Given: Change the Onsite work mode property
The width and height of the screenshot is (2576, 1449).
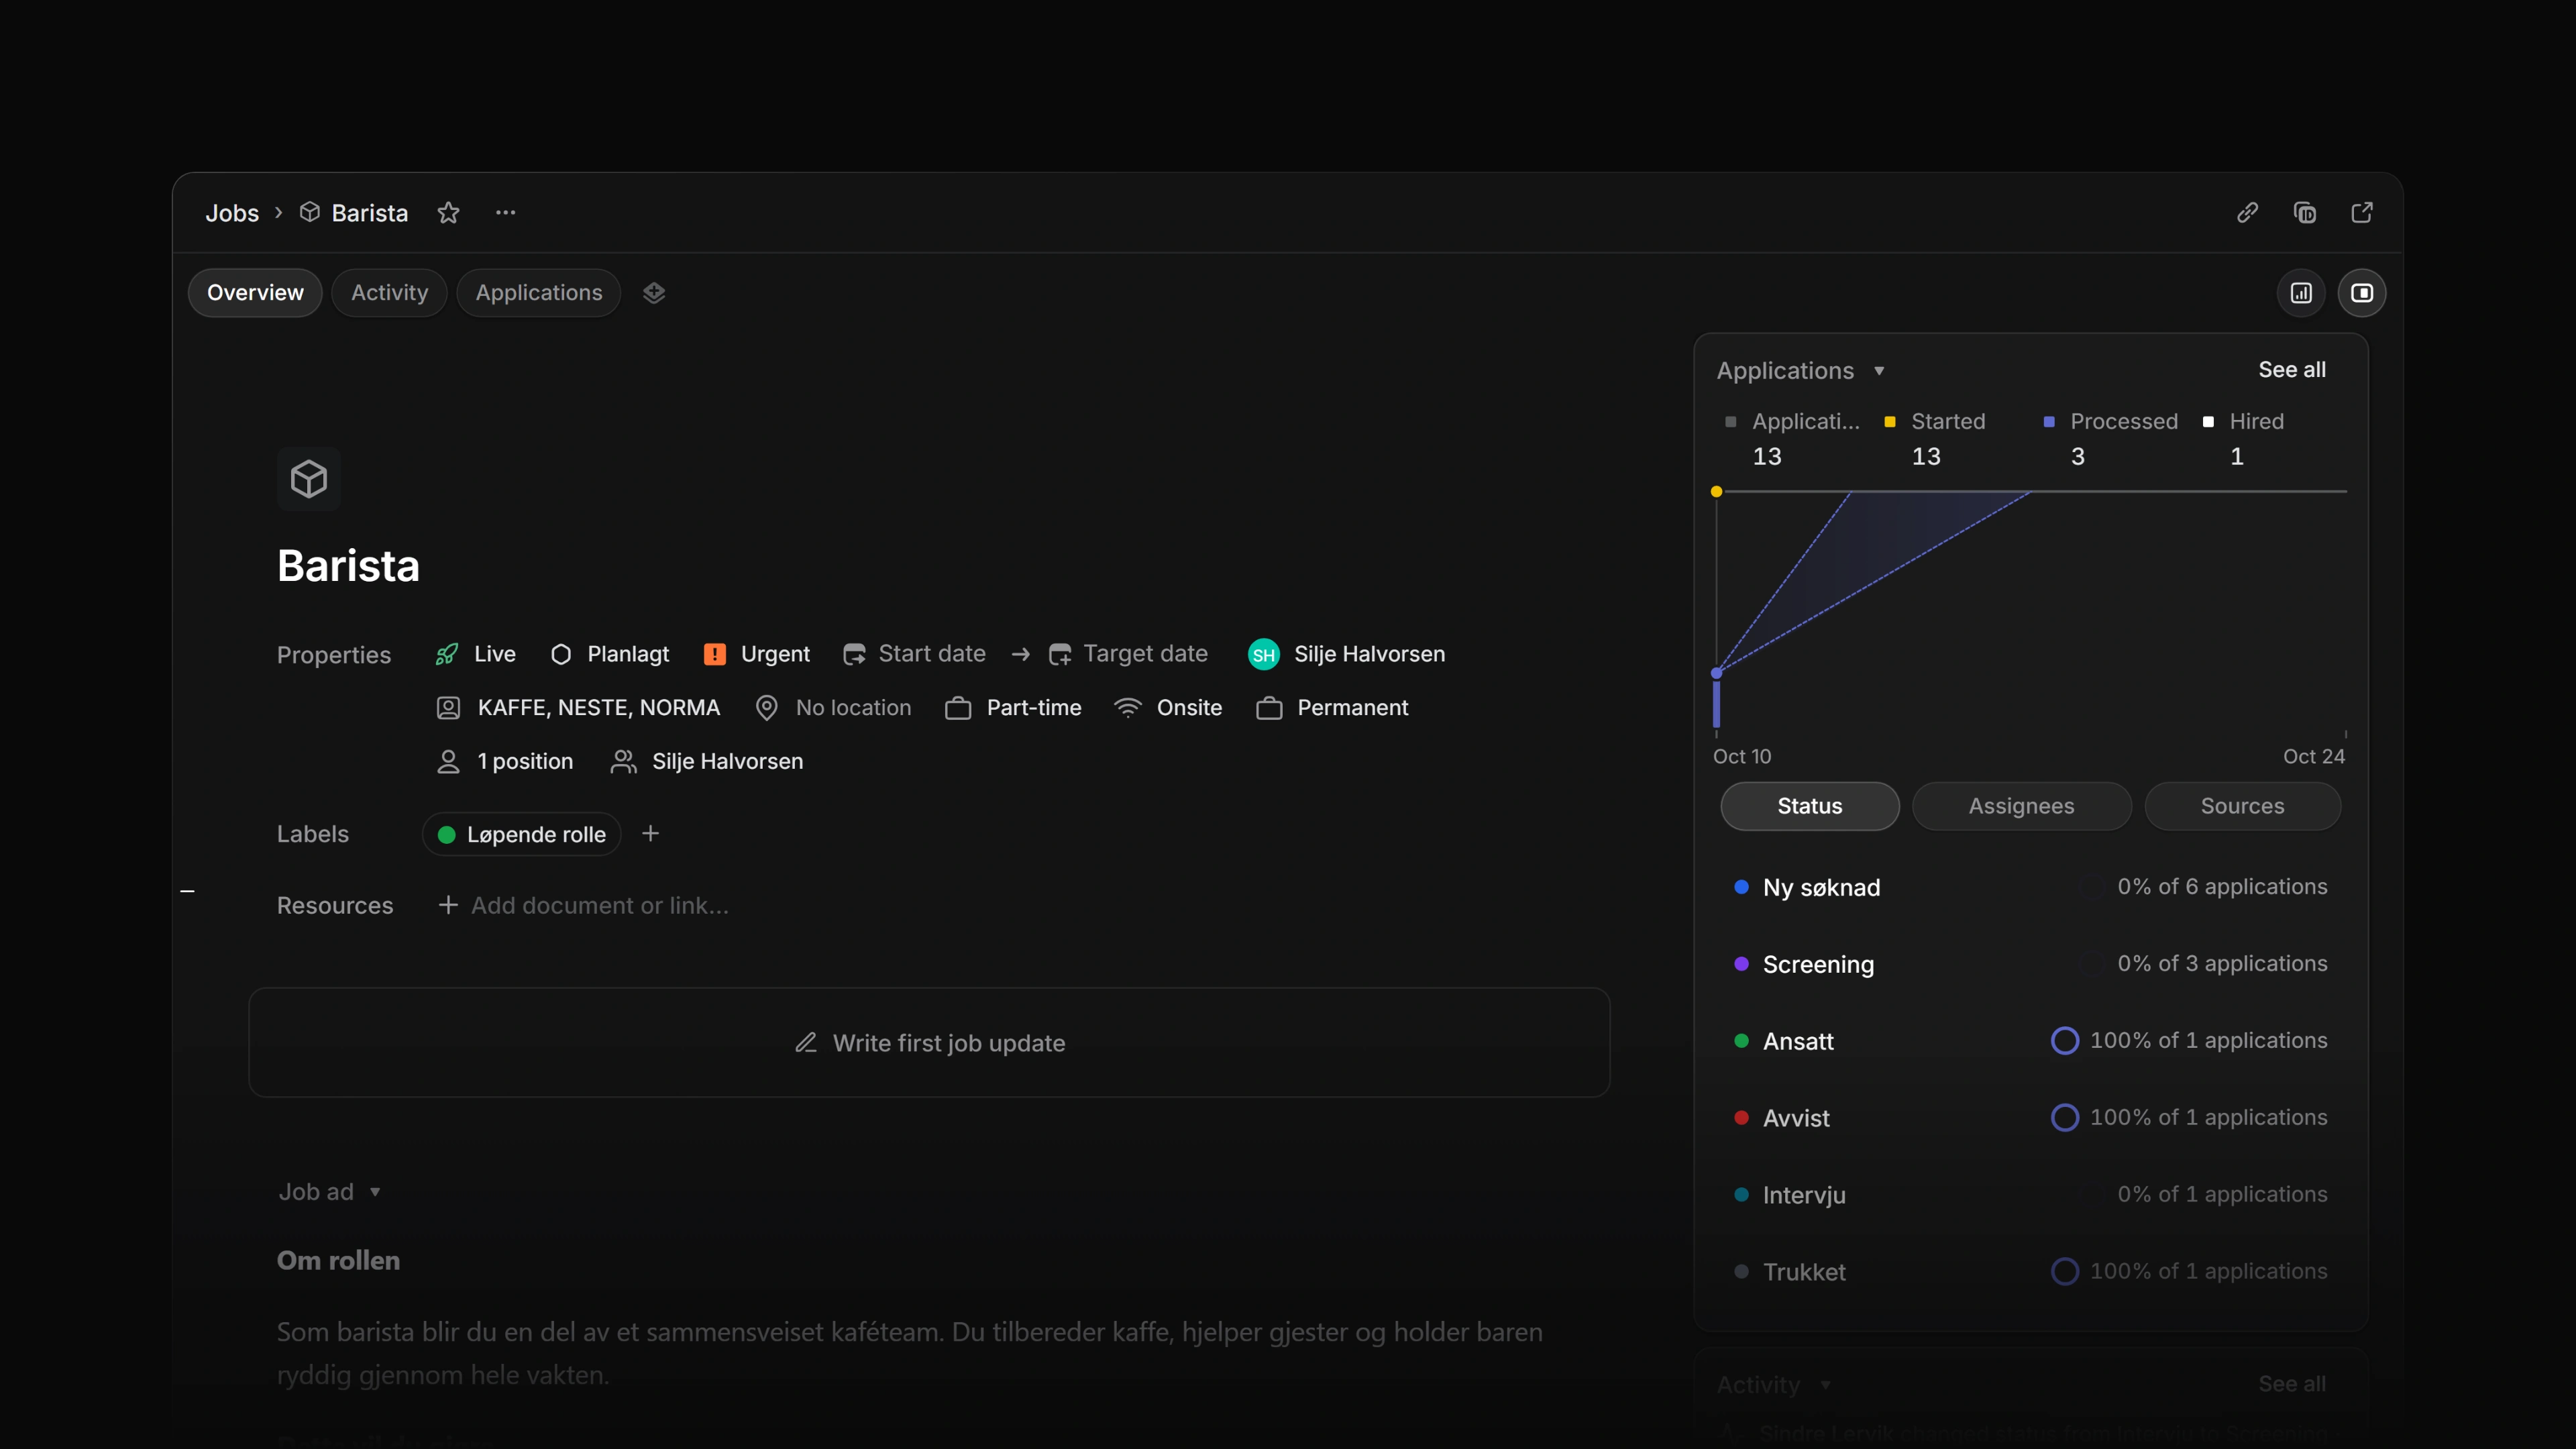Looking at the screenshot, I should pos(1168,708).
